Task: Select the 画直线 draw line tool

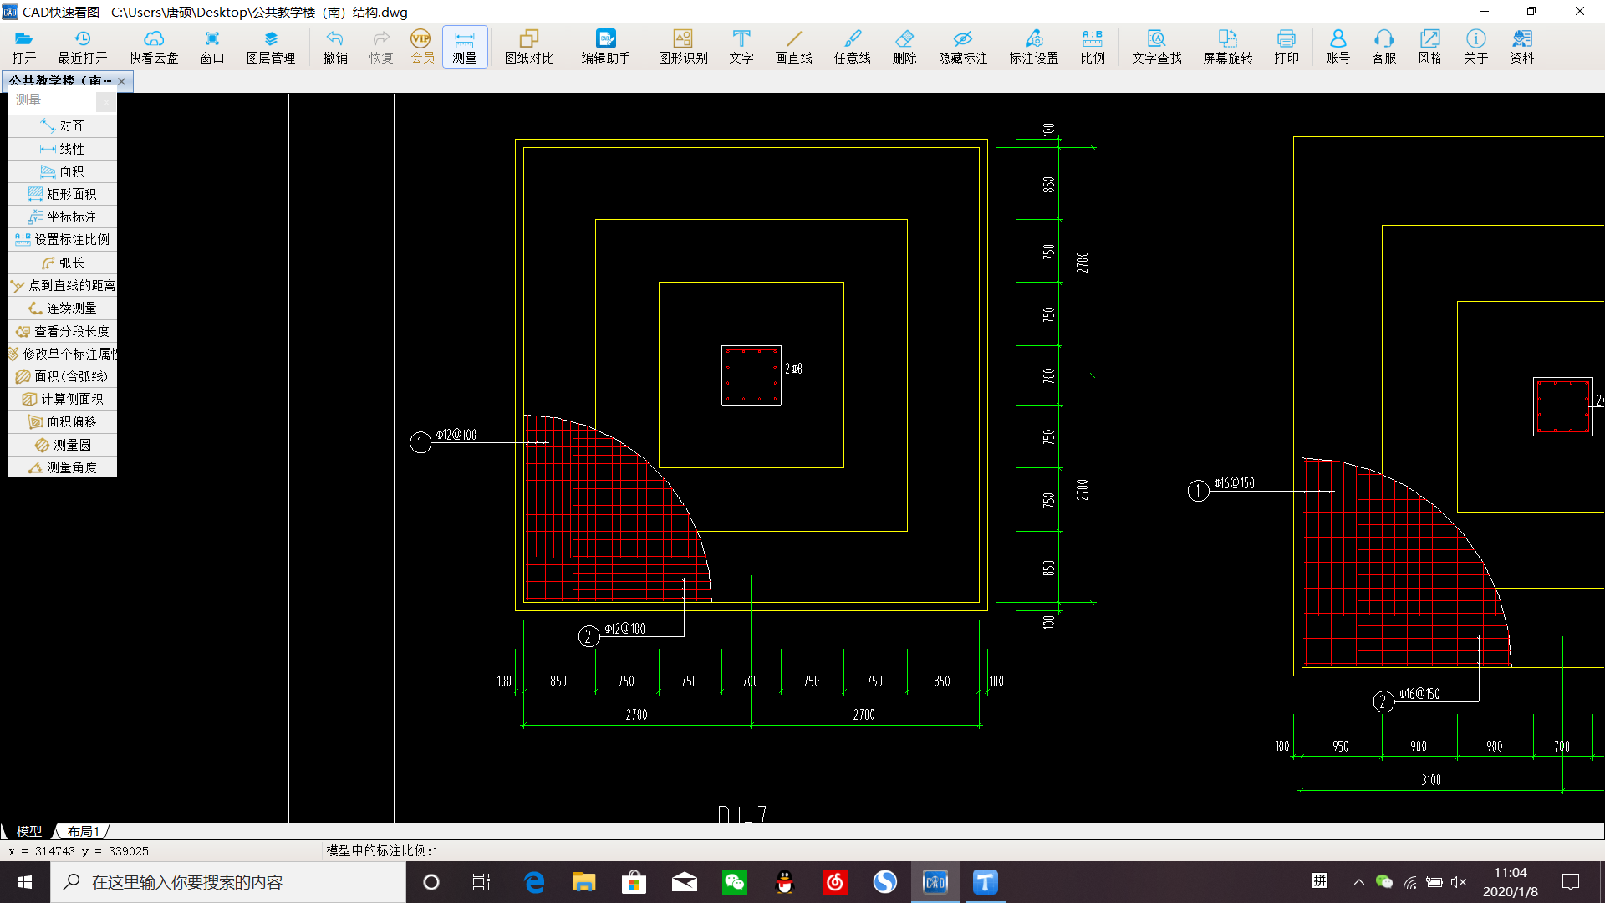Action: (794, 47)
